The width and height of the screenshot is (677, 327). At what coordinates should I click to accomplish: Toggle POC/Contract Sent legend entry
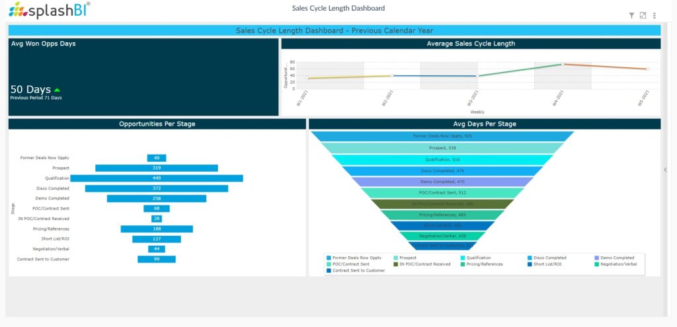click(x=348, y=264)
